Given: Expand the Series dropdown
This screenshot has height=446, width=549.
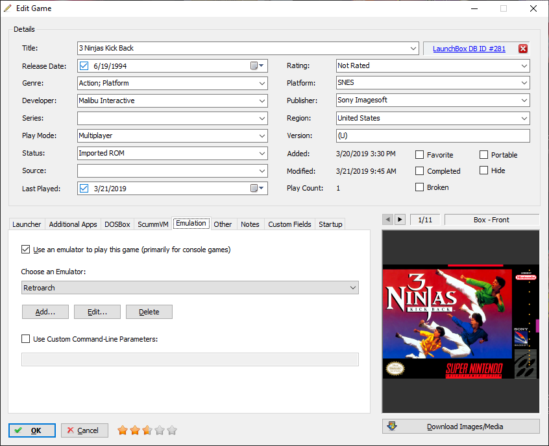Looking at the screenshot, I should click(262, 118).
